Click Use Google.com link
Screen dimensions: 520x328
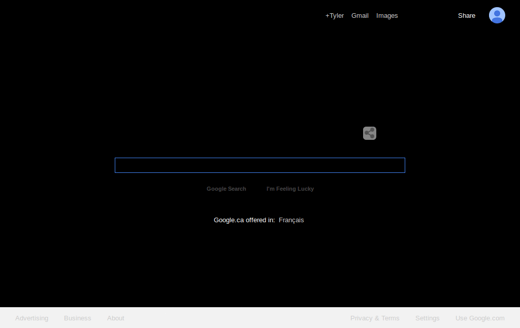(480, 318)
